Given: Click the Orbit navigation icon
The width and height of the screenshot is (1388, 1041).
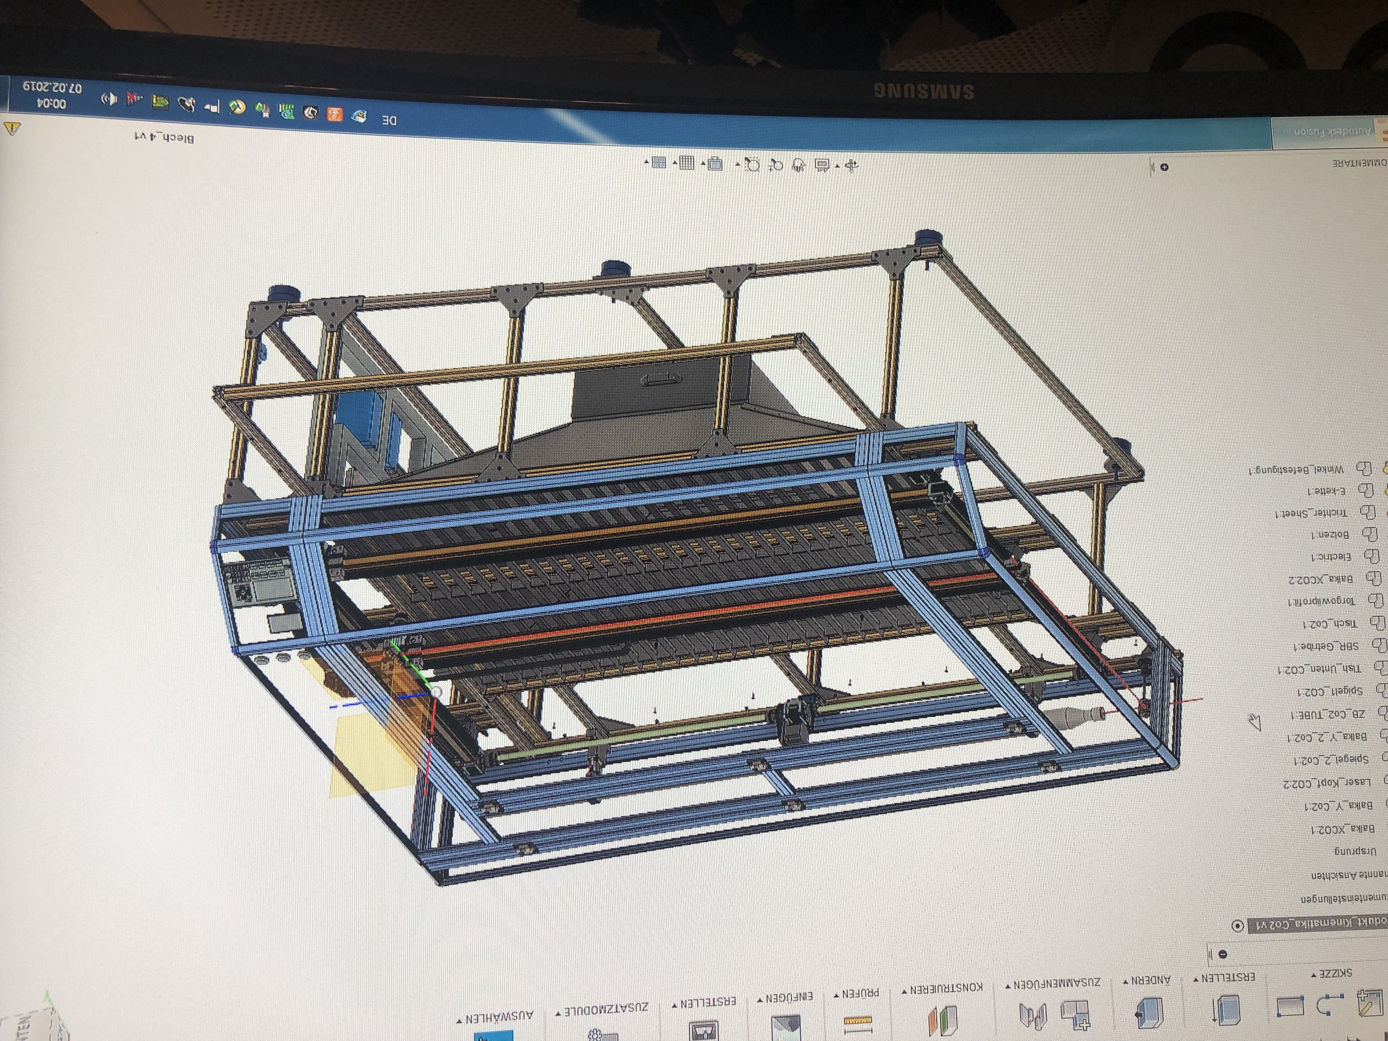Looking at the screenshot, I should click(x=852, y=166).
